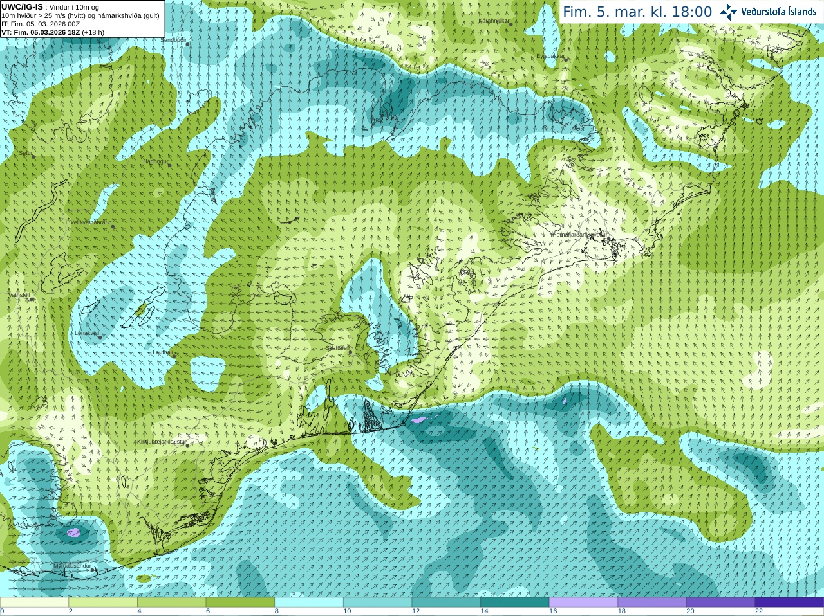The image size is (824, 616).
Task: Click the 4–6 m/s green legend swatch
Action: [x=171, y=602]
